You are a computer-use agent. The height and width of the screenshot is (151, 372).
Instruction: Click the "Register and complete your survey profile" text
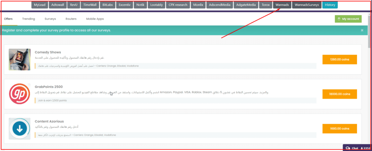tap(56, 30)
